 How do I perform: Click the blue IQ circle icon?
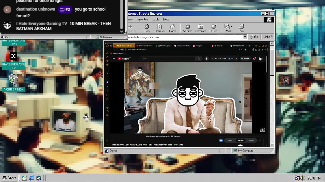(x=221, y=140)
